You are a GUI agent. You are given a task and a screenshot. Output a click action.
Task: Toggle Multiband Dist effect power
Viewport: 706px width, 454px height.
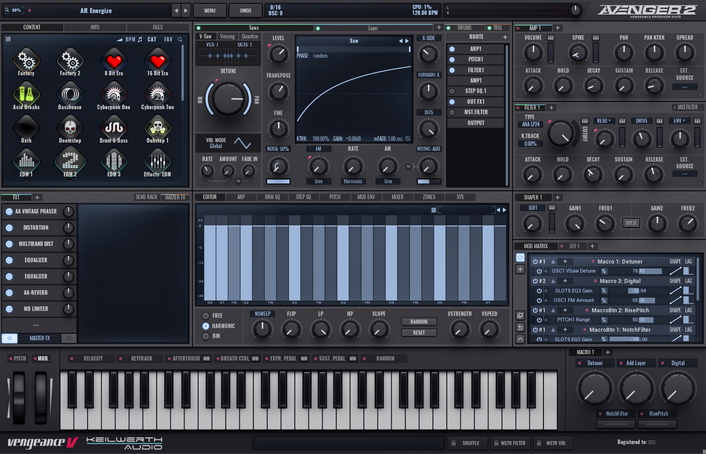(9, 244)
